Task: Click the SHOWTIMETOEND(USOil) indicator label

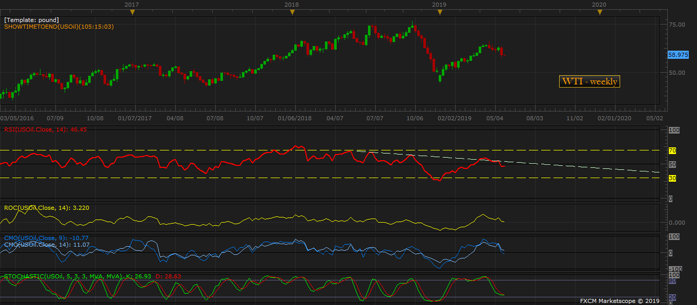Action: pos(59,27)
